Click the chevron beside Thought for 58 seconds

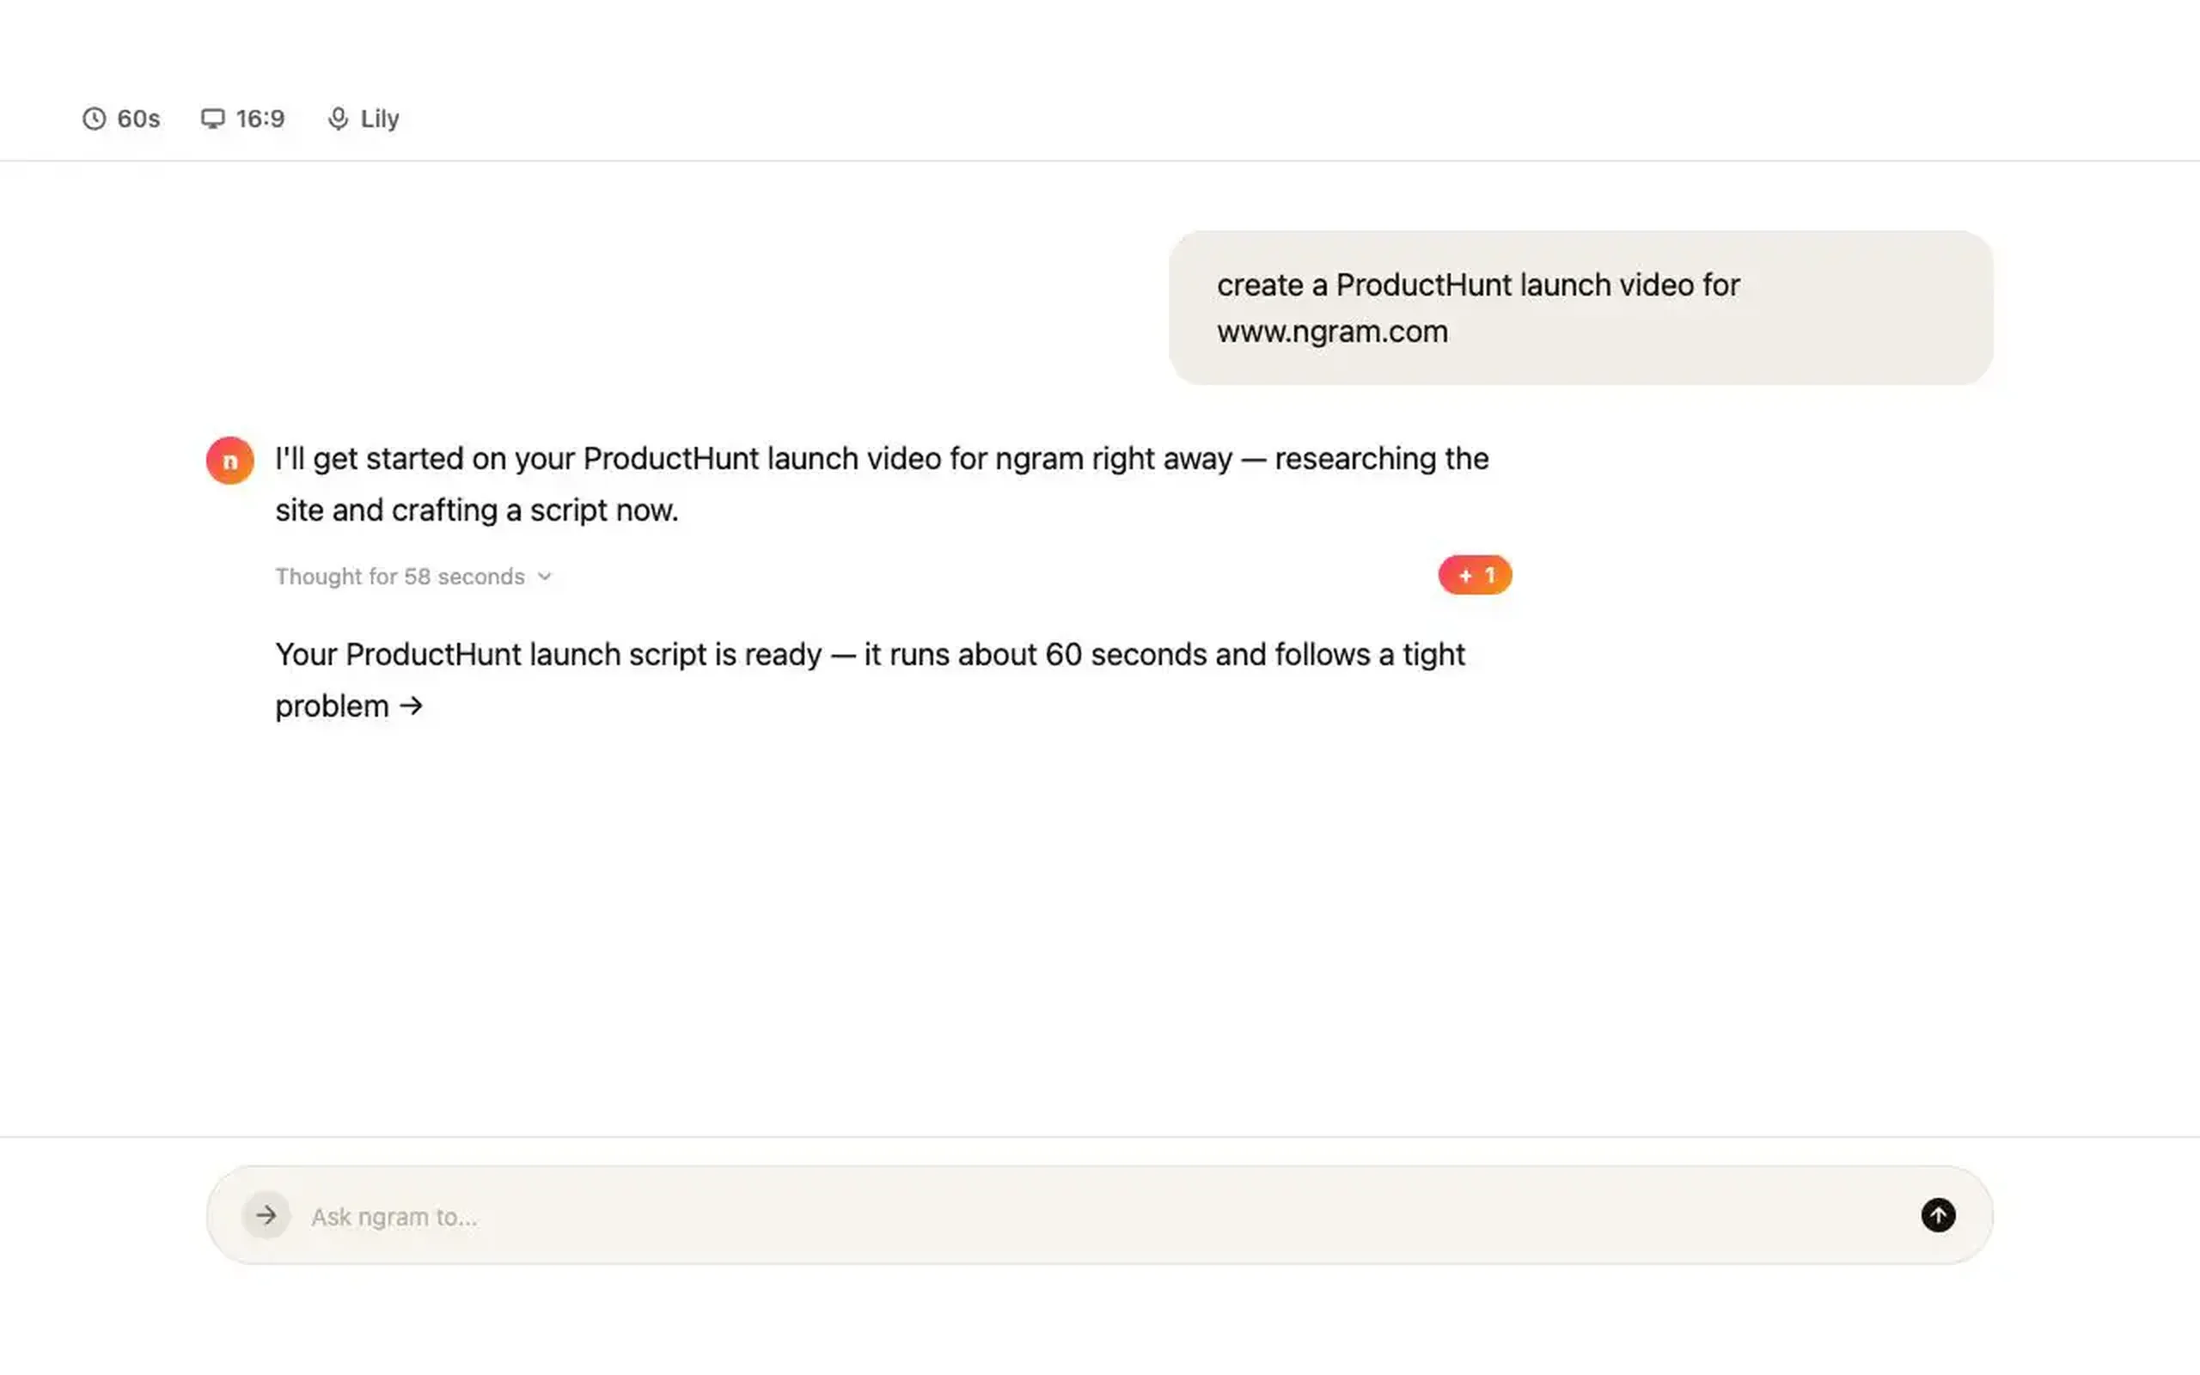pyautogui.click(x=545, y=577)
